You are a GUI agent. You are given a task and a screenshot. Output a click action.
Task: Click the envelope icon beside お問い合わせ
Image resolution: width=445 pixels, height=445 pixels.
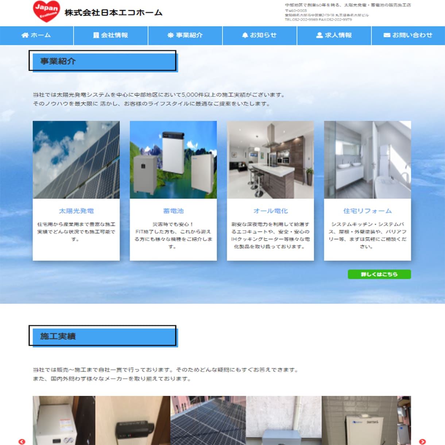pos(387,35)
